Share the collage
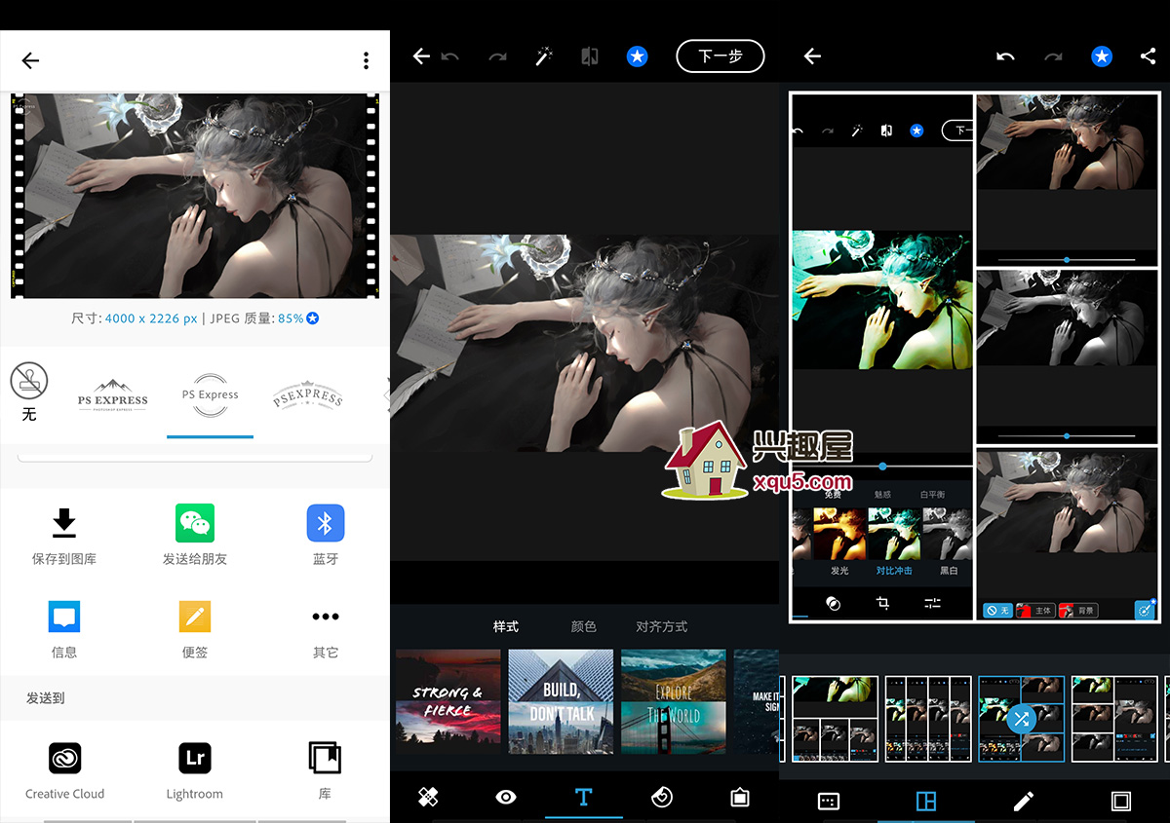1170x823 pixels. pyautogui.click(x=1148, y=56)
